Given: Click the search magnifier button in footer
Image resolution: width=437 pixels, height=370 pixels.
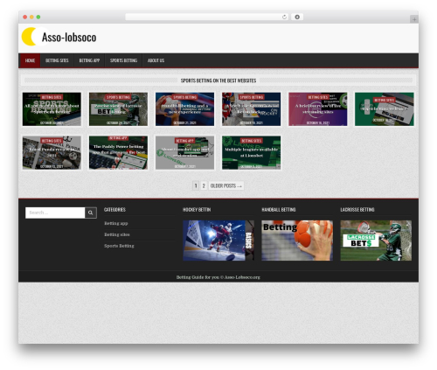Looking at the screenshot, I should 91,213.
